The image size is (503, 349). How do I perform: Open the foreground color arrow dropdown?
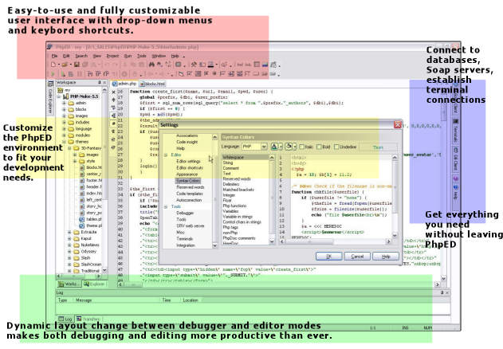click(281, 147)
